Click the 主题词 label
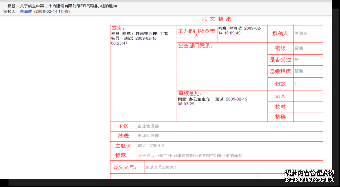The image size is (340, 187). [123, 146]
